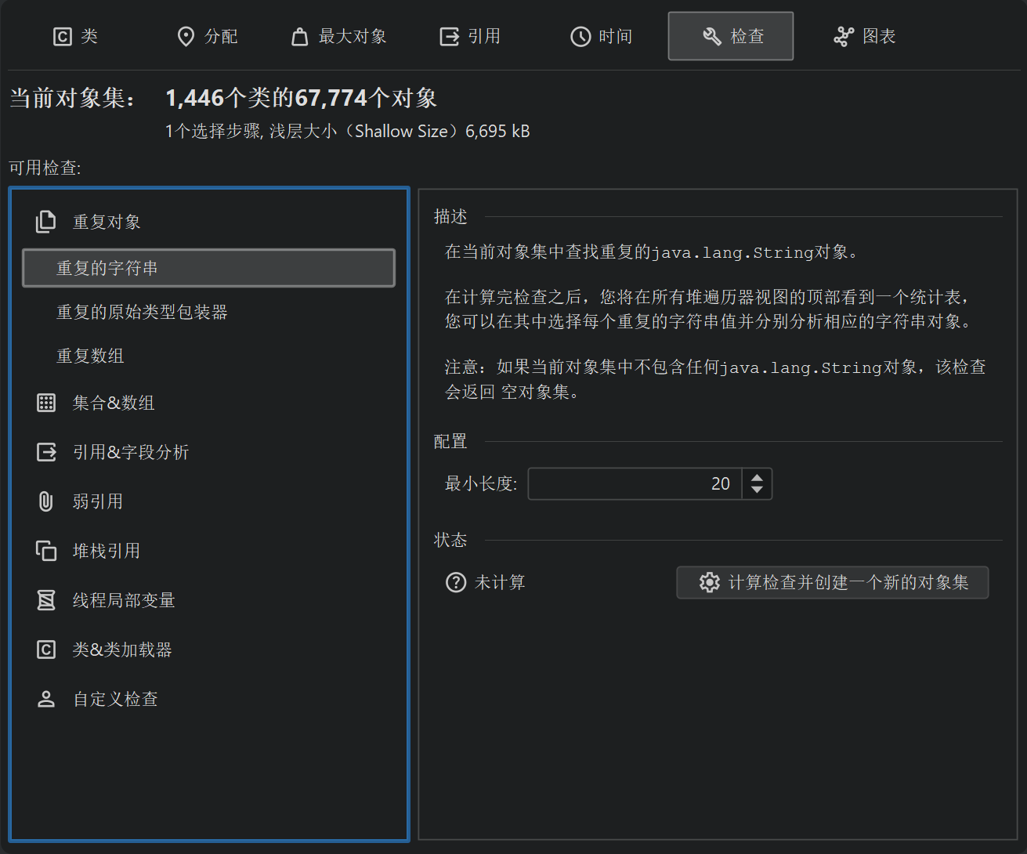The width and height of the screenshot is (1027, 854).
Task: Open the 时间 (Time) tab
Action: coord(601,37)
